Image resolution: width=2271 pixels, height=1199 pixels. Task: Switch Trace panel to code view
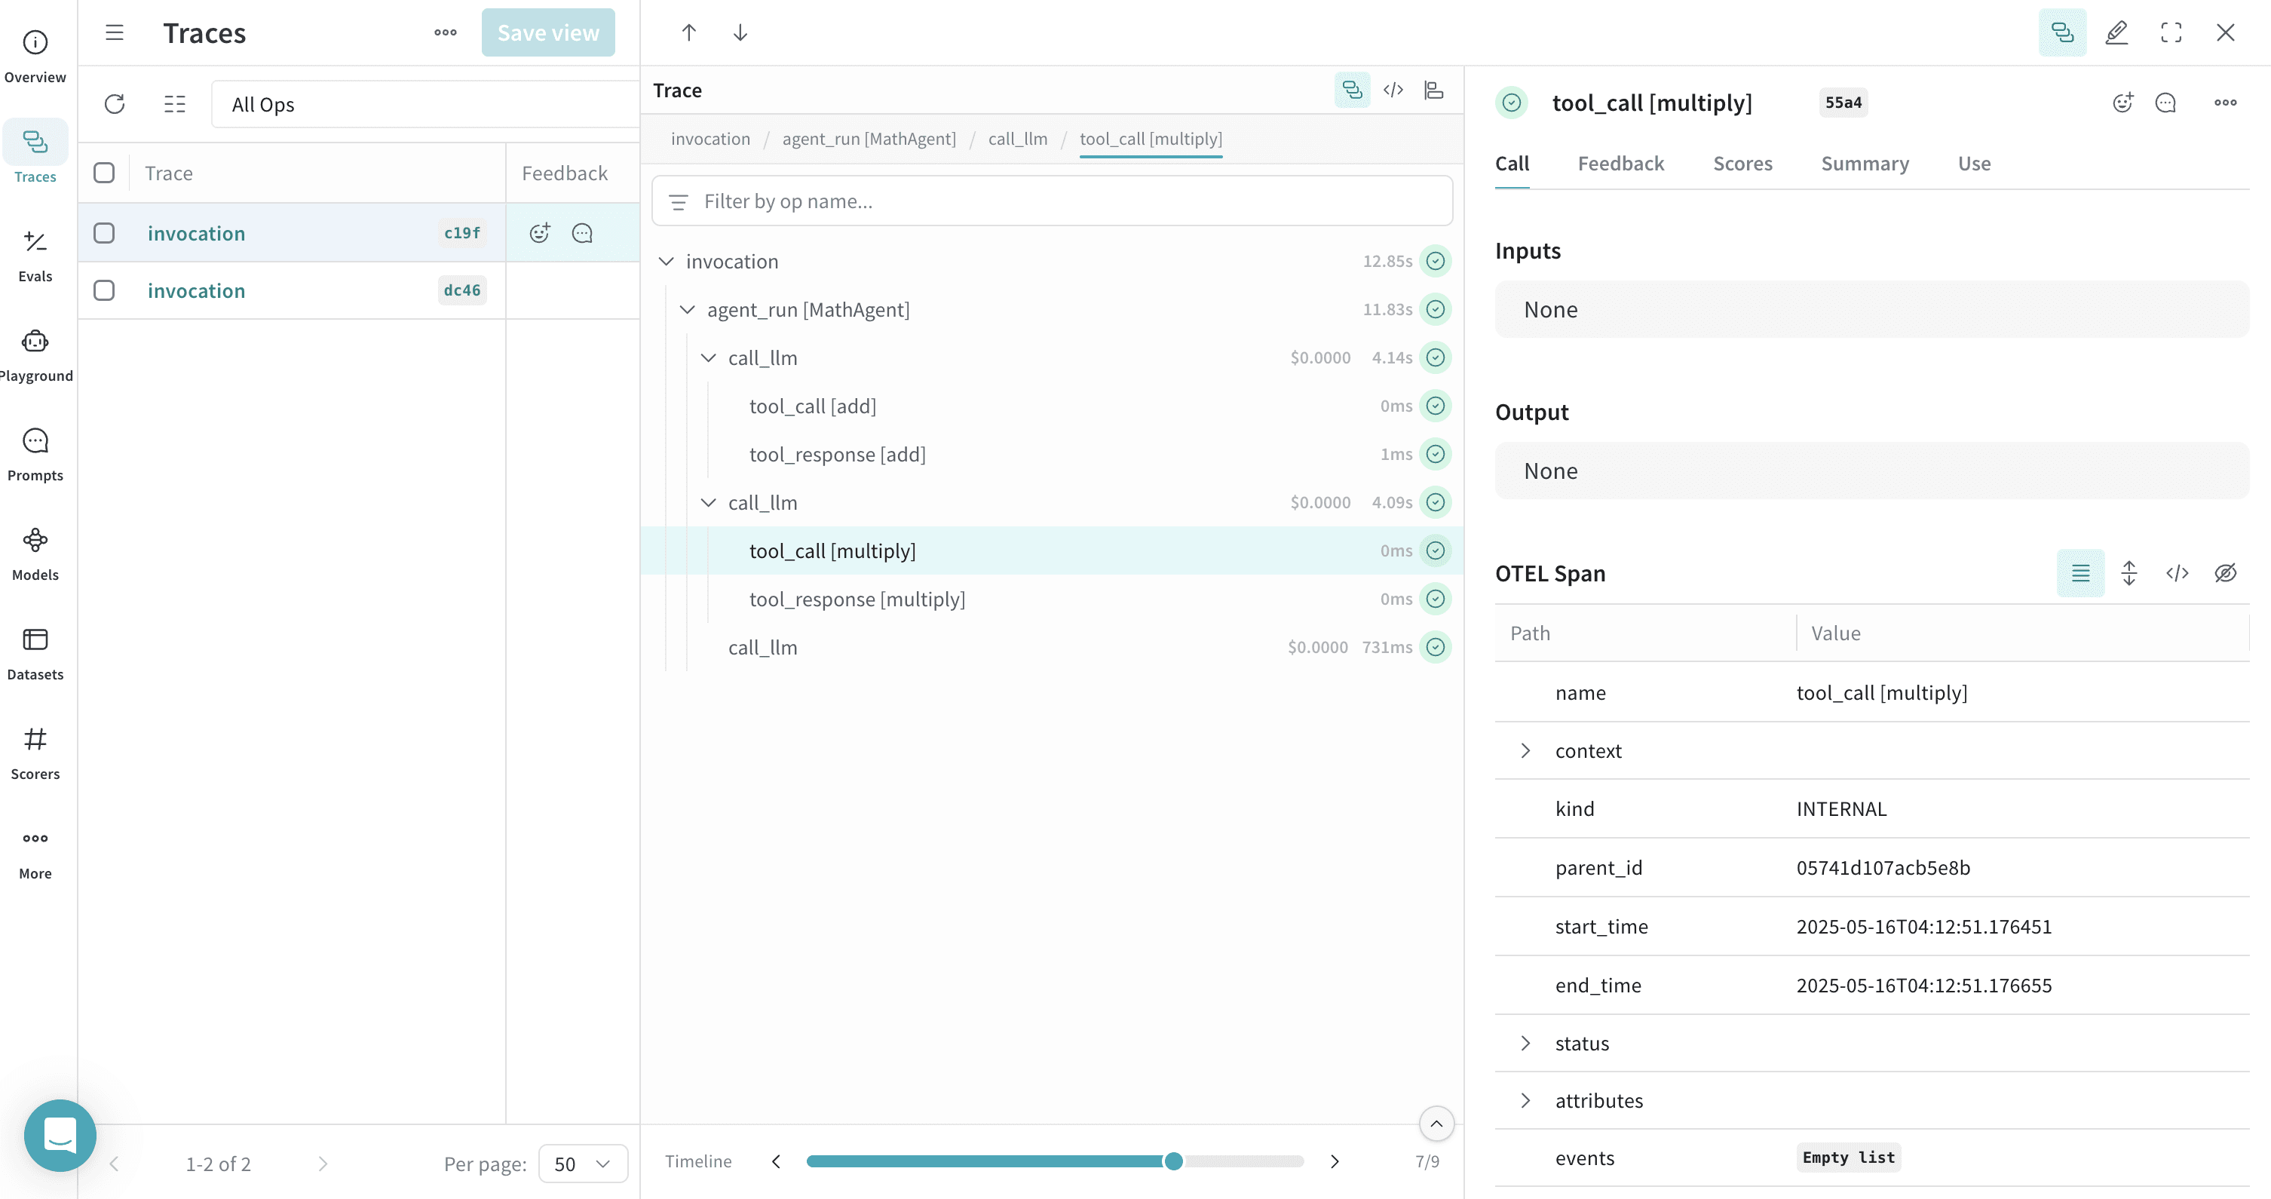click(x=1393, y=90)
